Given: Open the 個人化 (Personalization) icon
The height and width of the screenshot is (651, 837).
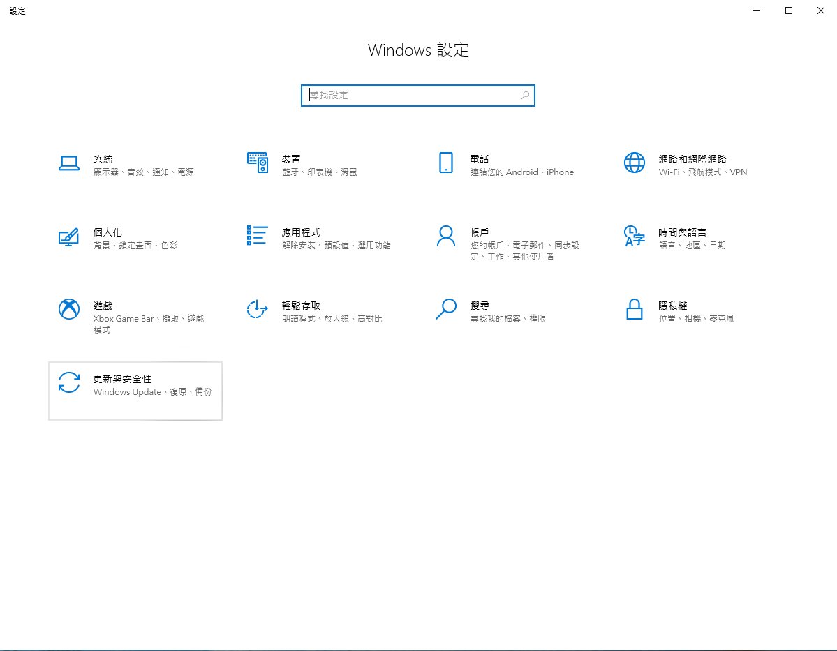Looking at the screenshot, I should pyautogui.click(x=69, y=237).
